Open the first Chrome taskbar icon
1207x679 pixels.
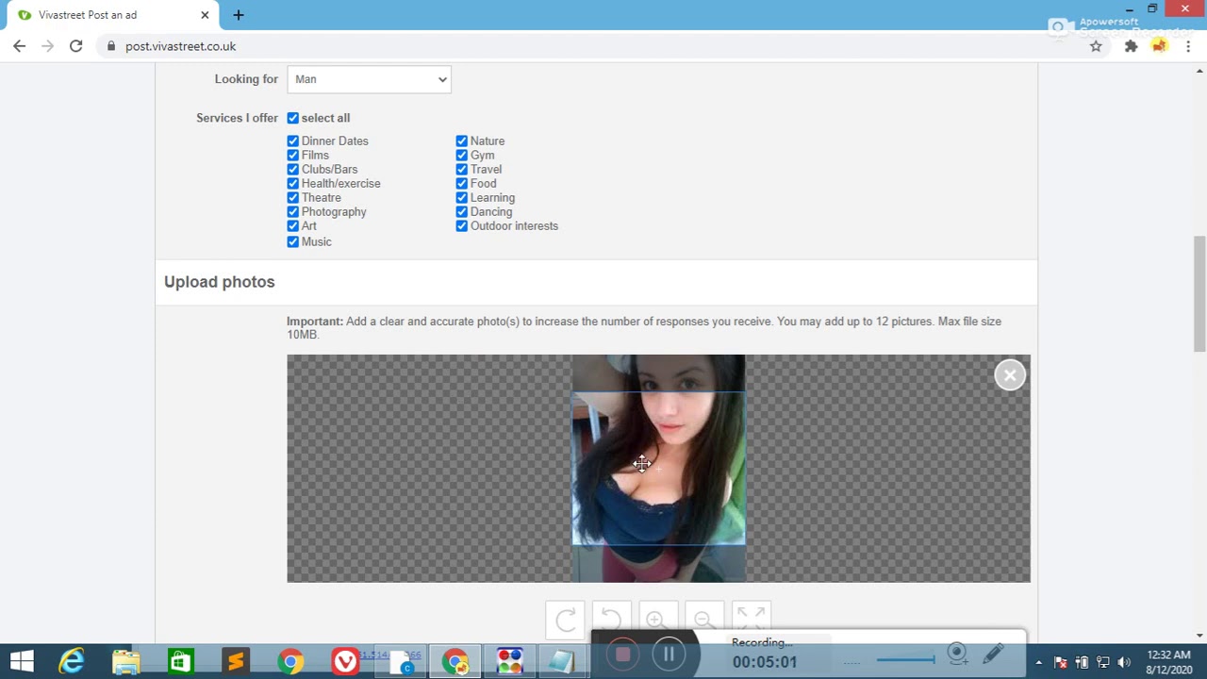[x=290, y=662]
